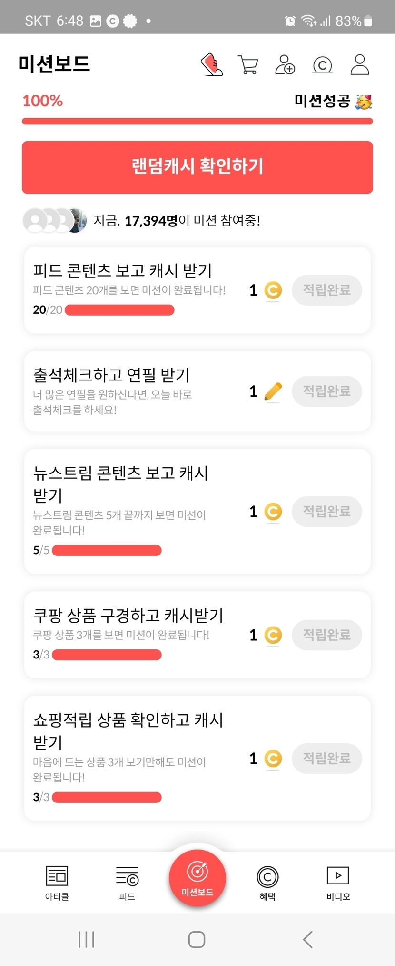Click the 100% mission progress bar
This screenshot has width=395, height=966.
[197, 121]
